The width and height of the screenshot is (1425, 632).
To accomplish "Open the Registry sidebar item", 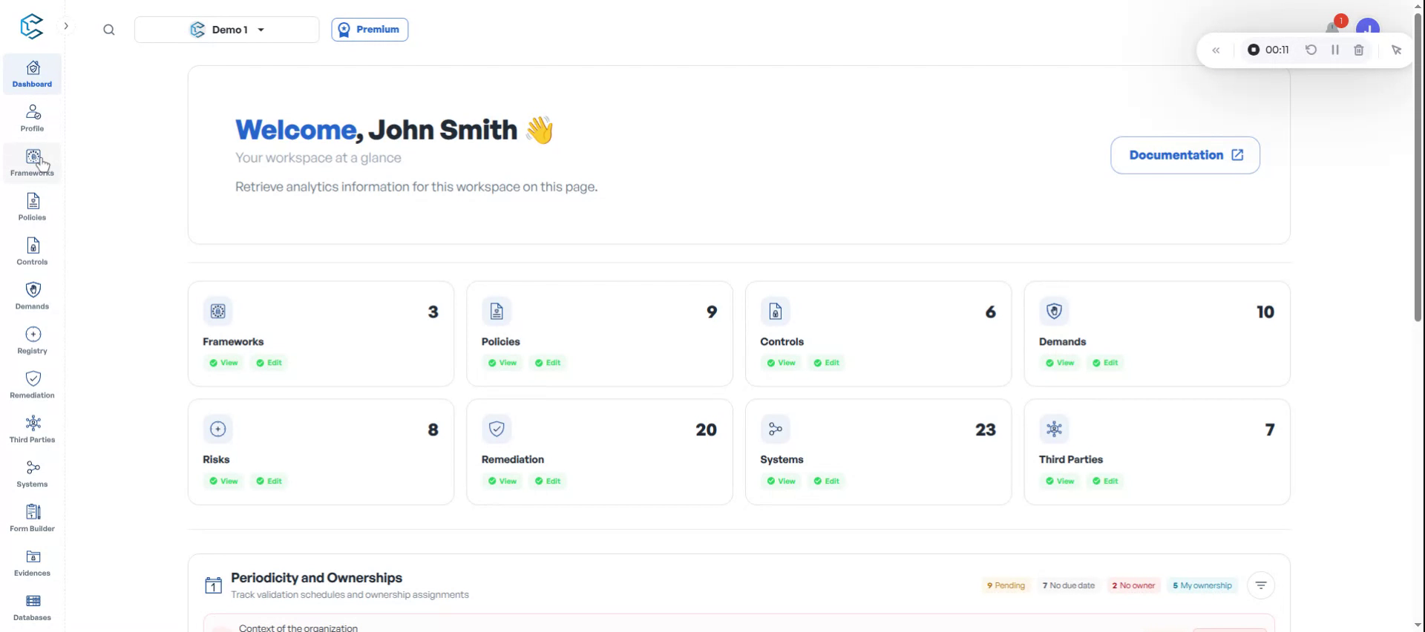I will [32, 341].
